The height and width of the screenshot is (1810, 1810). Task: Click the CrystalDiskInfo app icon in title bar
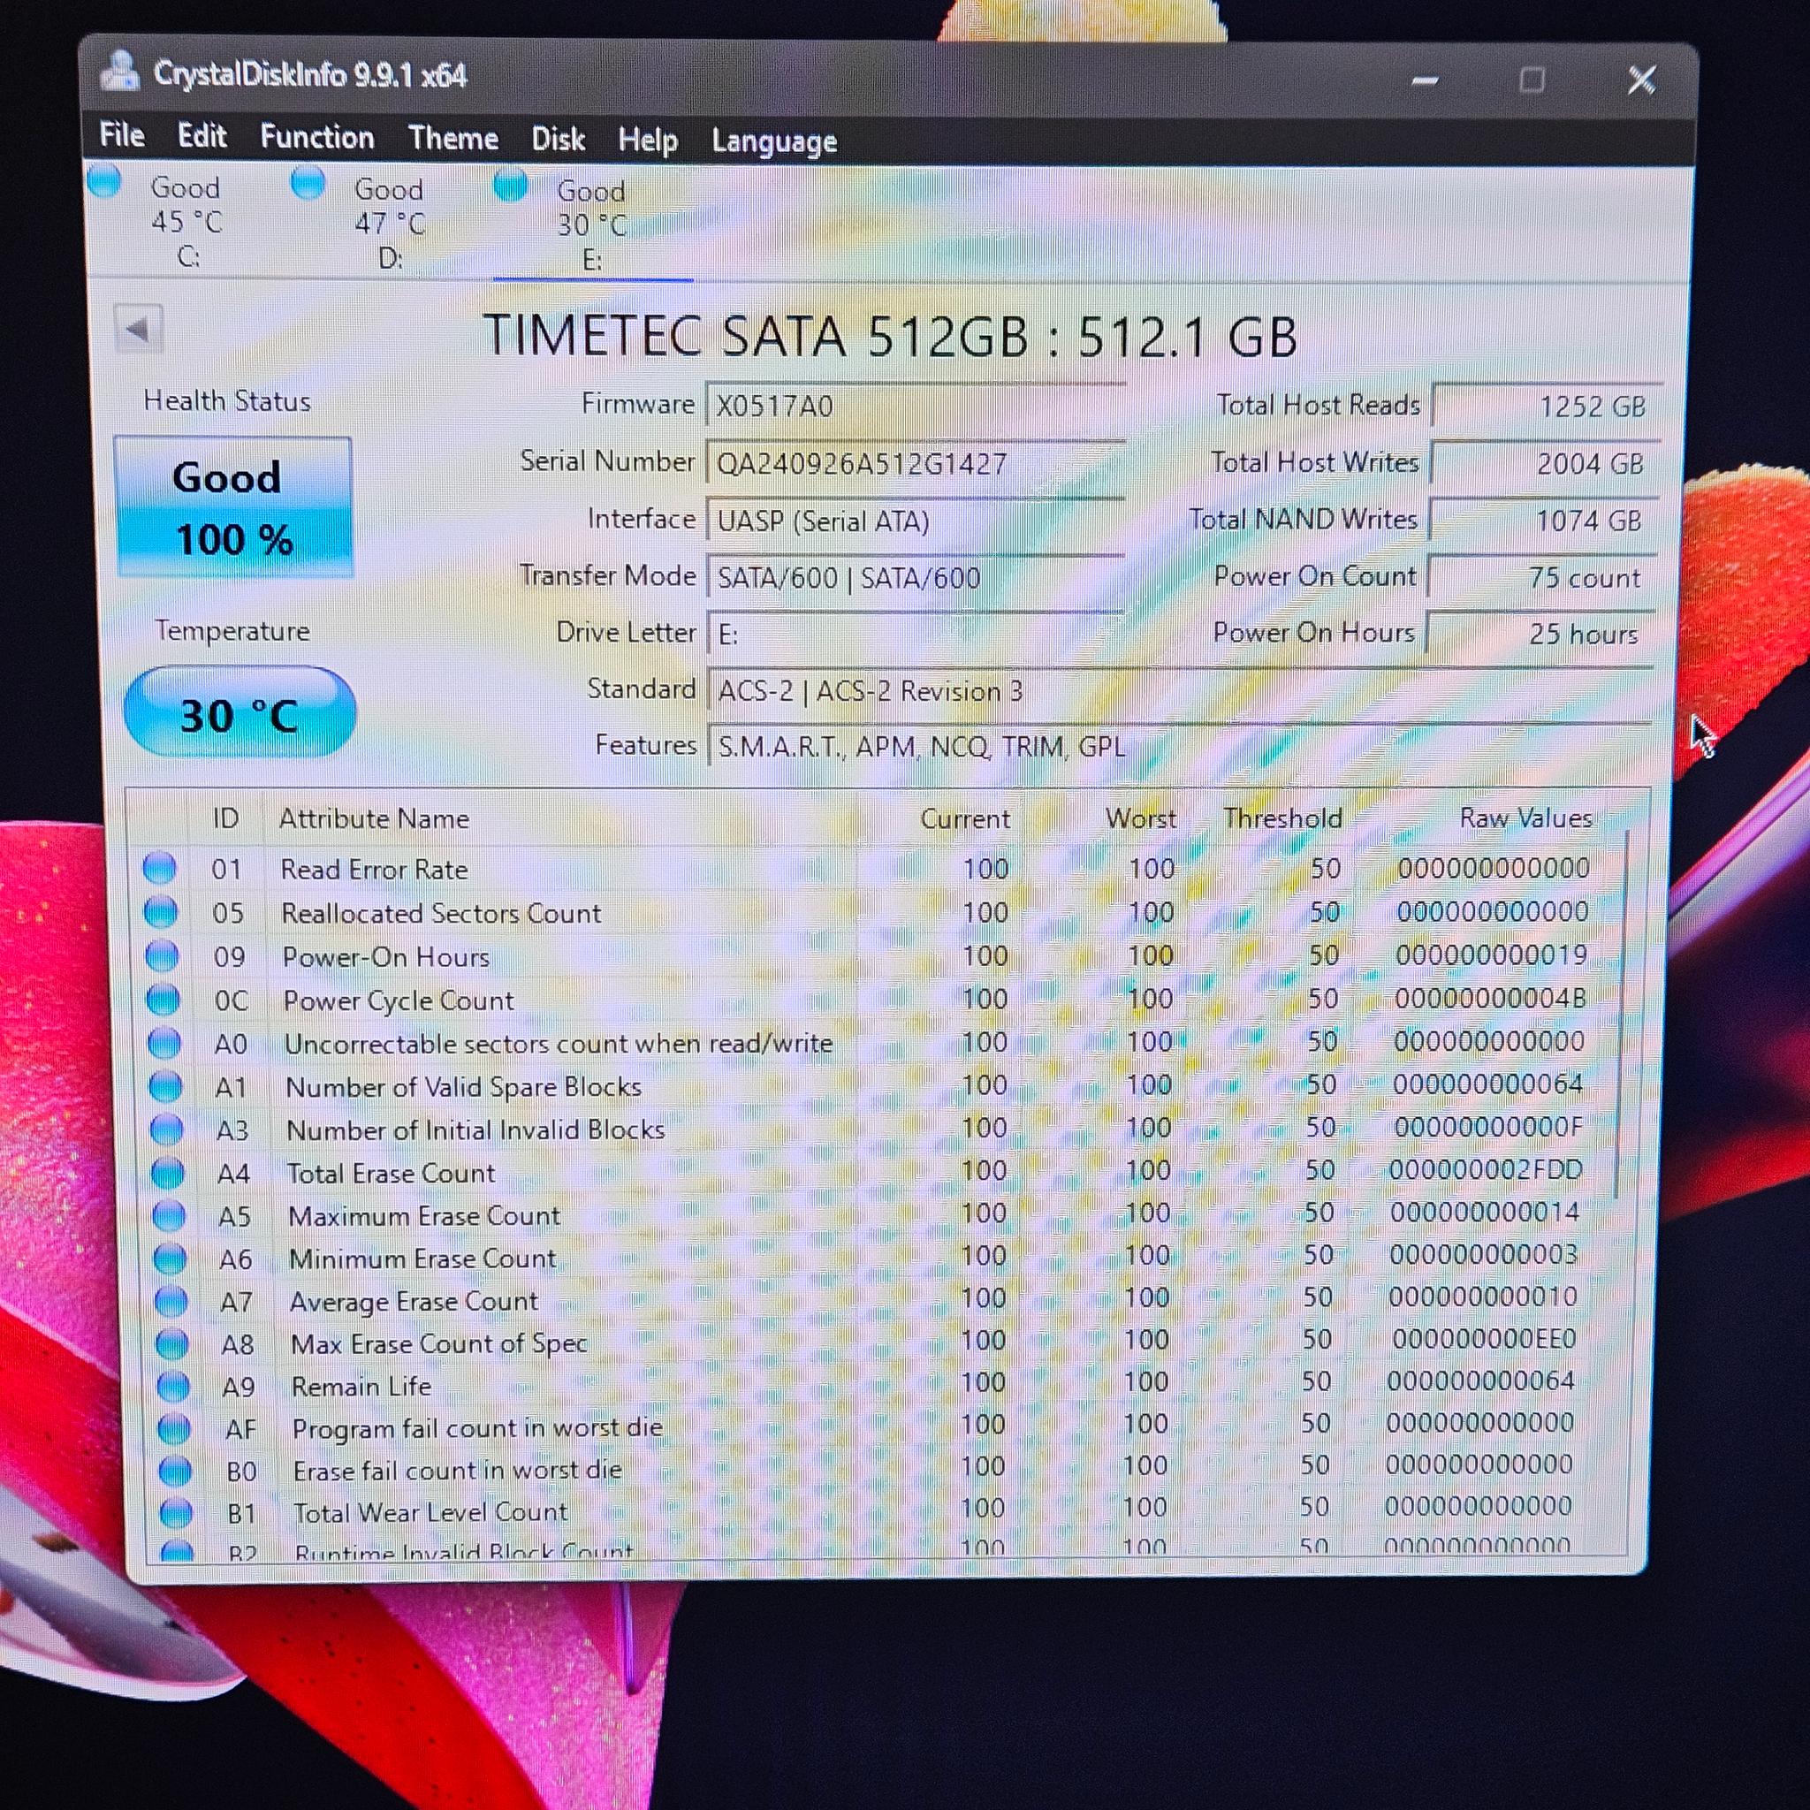pos(120,72)
